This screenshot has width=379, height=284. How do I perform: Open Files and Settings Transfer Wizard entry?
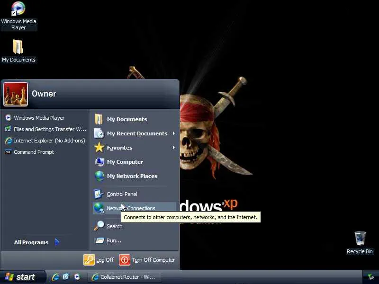(45, 129)
